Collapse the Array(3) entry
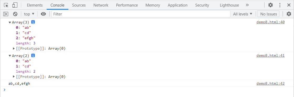 point(10,22)
